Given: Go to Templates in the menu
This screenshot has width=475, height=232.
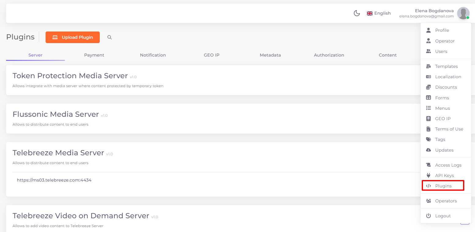Looking at the screenshot, I should coord(446,66).
